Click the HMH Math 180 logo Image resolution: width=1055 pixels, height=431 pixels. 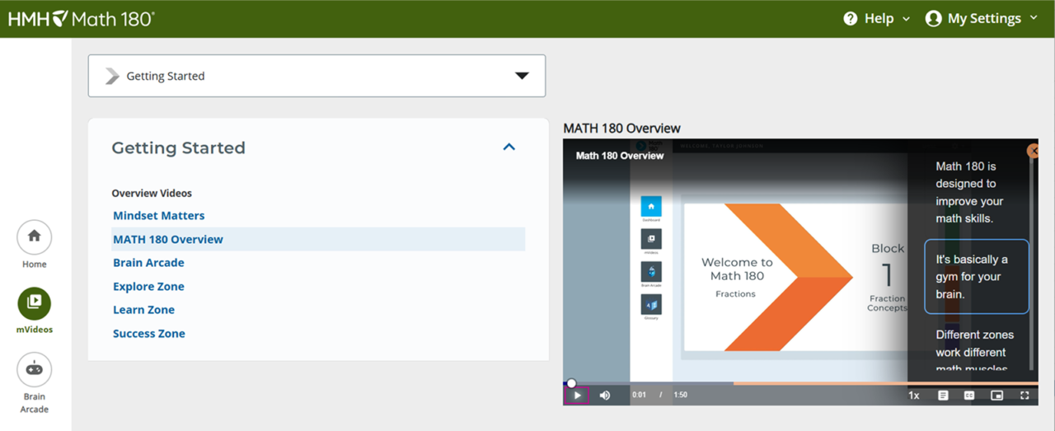pyautogui.click(x=81, y=18)
